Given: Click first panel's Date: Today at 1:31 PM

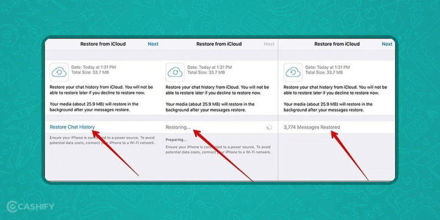Looking at the screenshot, I should pos(93,67).
